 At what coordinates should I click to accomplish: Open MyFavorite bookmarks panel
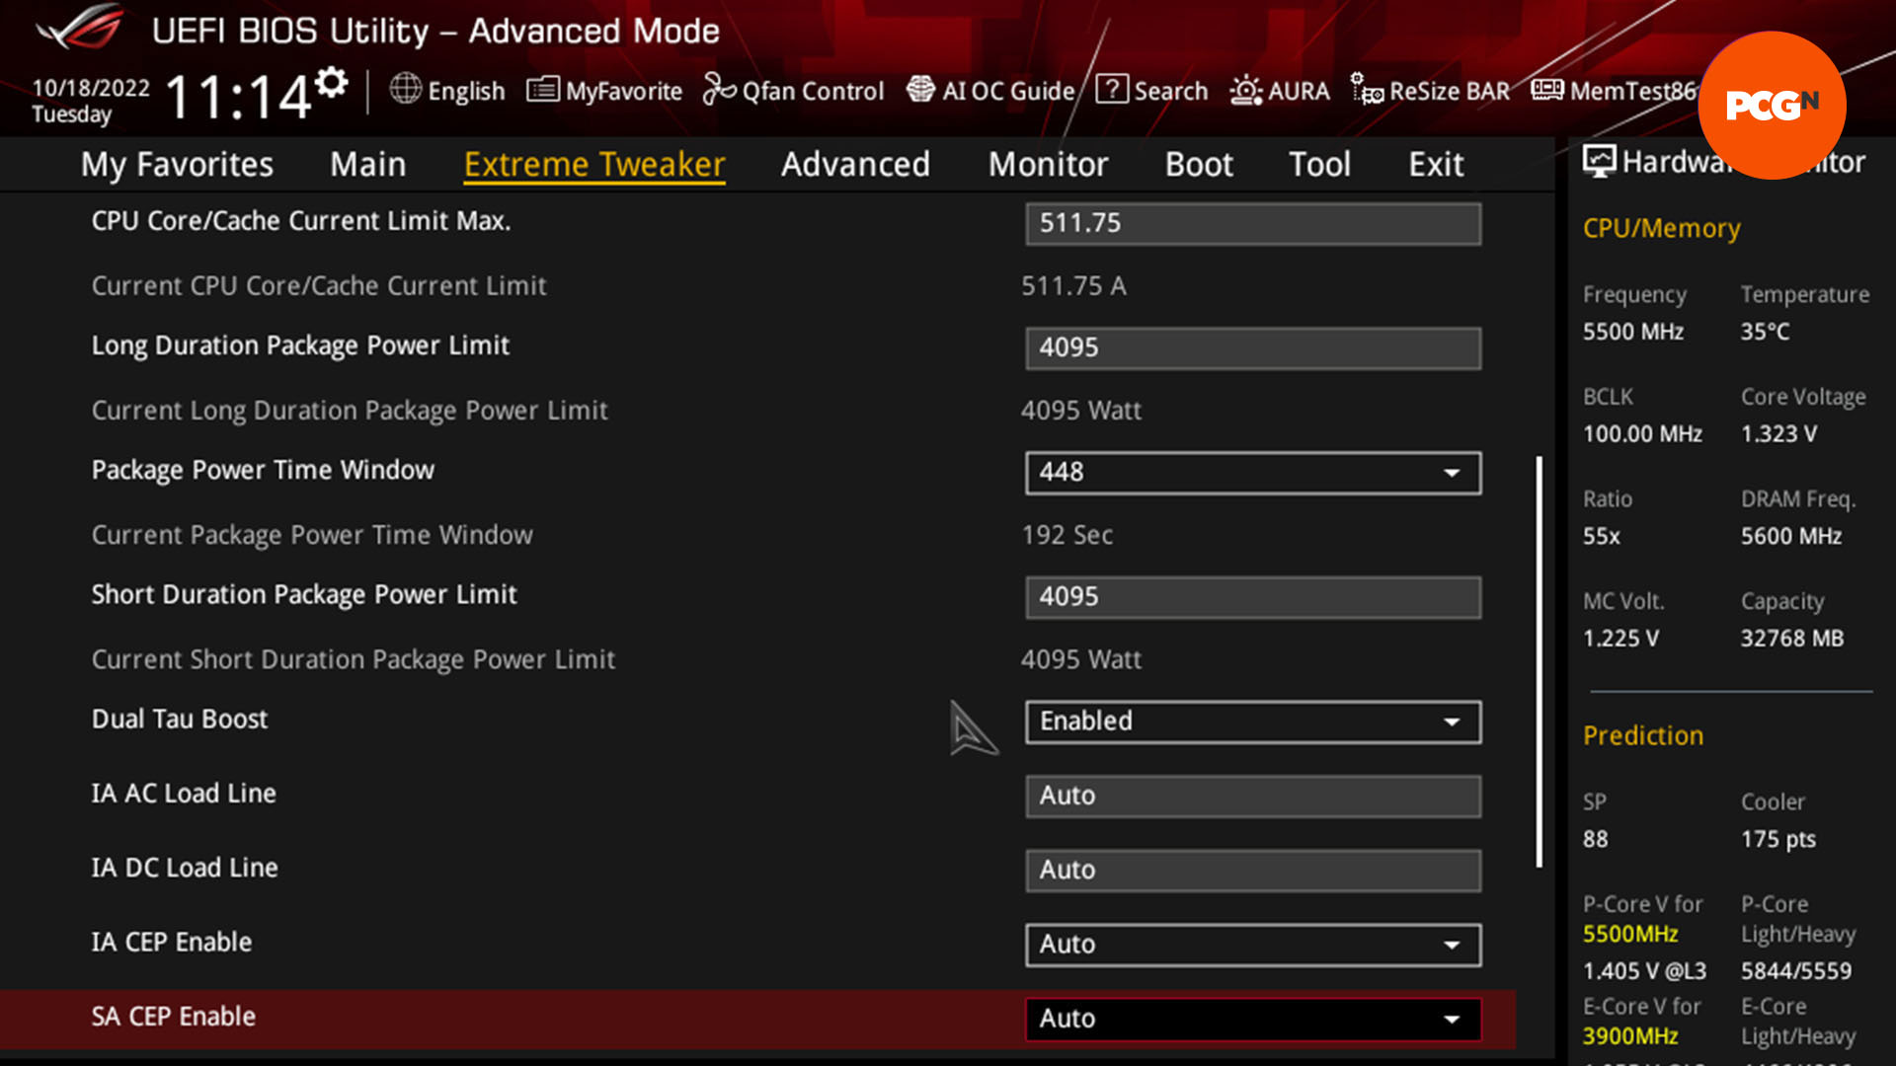[604, 90]
